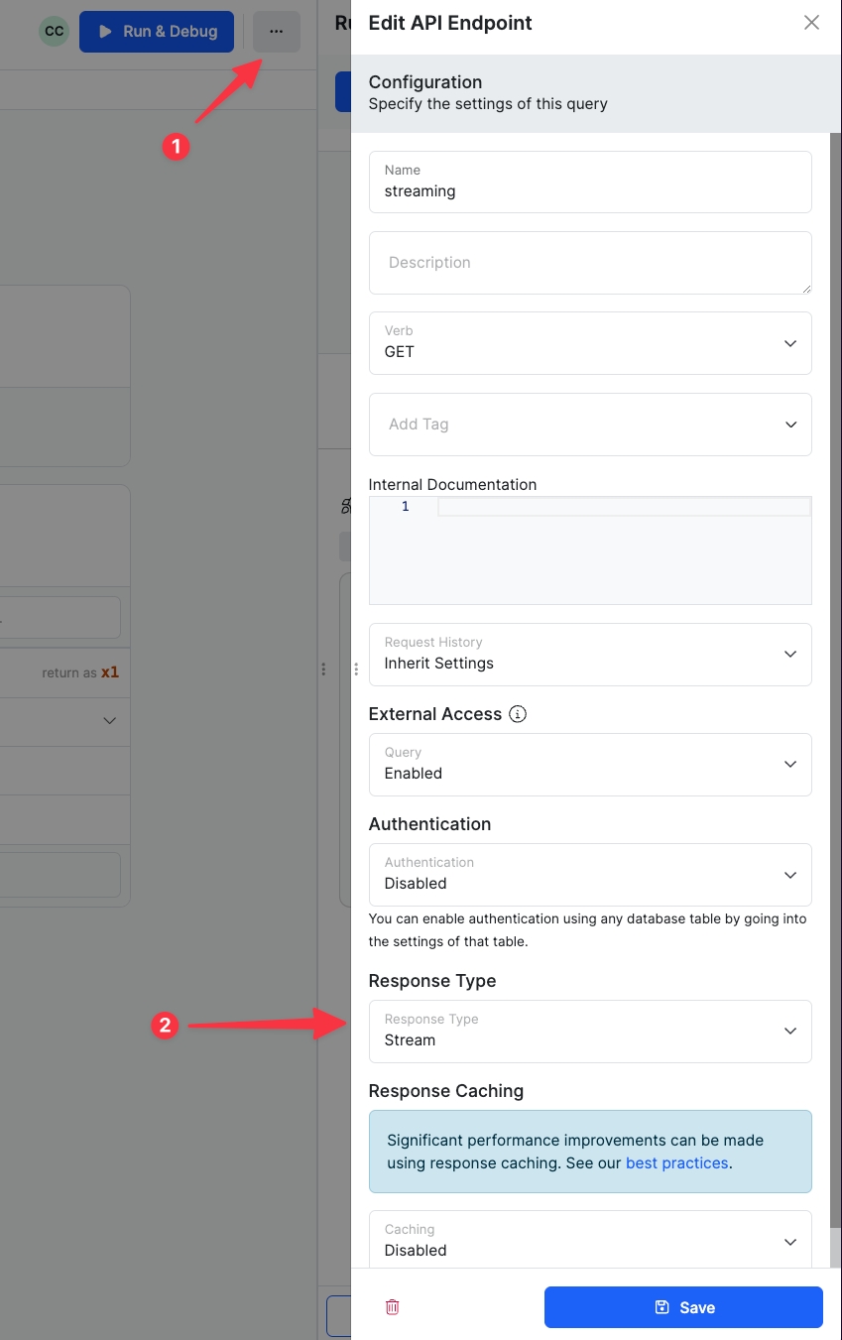The width and height of the screenshot is (842, 1340).
Task: Click the play icon in Run & Debug
Action: (105, 32)
